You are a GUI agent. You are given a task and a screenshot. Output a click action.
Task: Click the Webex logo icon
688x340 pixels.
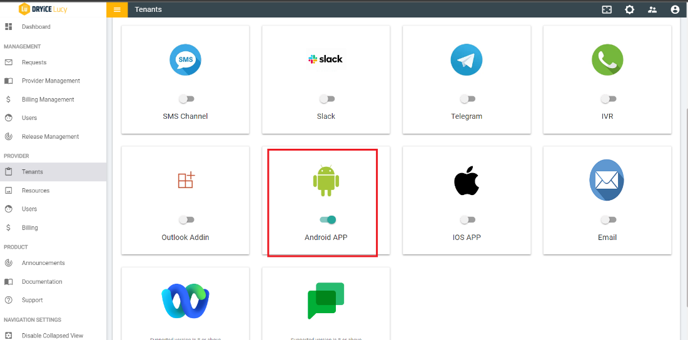(186, 301)
